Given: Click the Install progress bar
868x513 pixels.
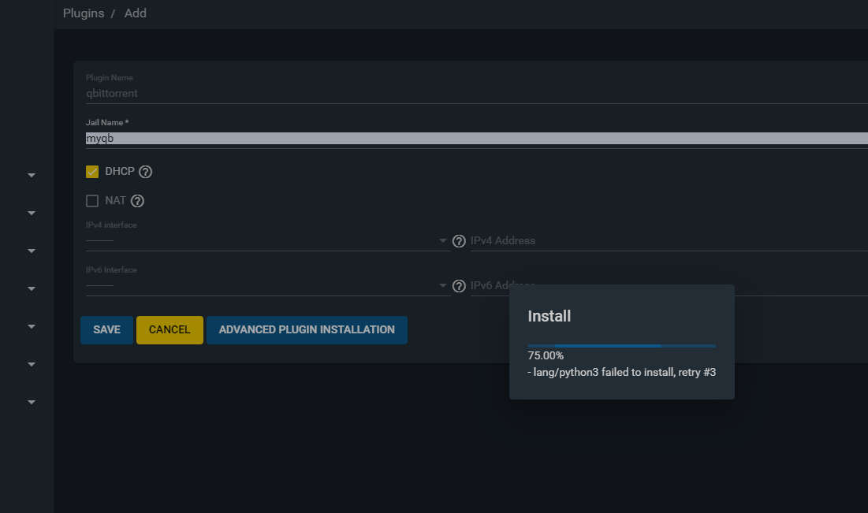Looking at the screenshot, I should (621, 346).
